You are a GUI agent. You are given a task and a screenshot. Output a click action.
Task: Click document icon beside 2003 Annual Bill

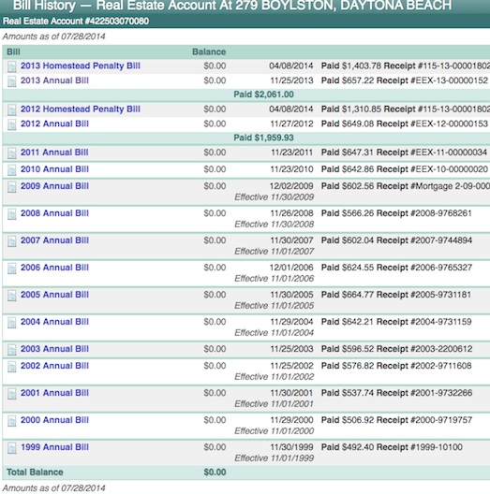[12, 350]
